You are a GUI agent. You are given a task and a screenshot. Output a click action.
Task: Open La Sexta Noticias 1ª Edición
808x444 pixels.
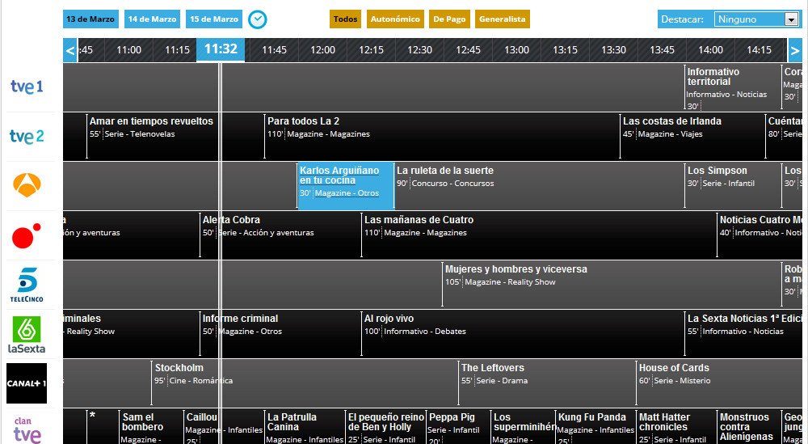(745, 318)
